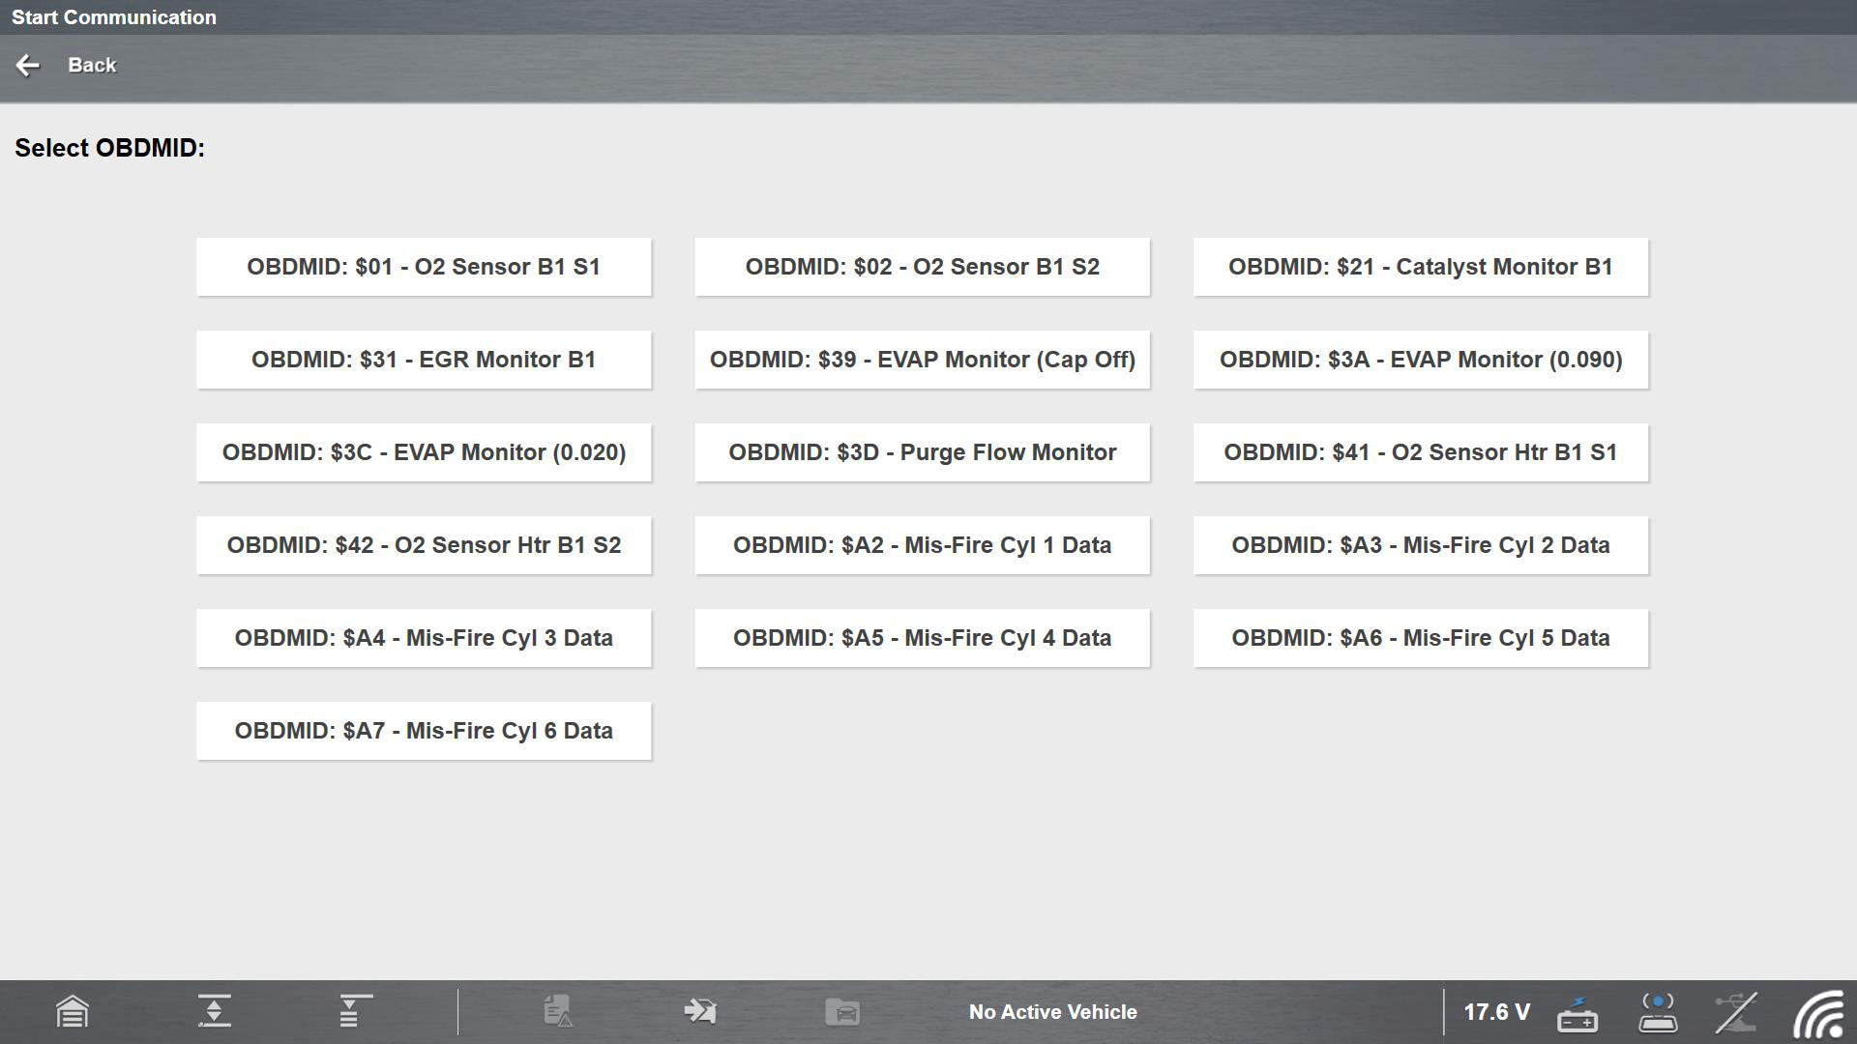Open OBDMID $39 EVAP Monitor (Cap Off)
This screenshot has width=1857, height=1044.
(x=922, y=360)
